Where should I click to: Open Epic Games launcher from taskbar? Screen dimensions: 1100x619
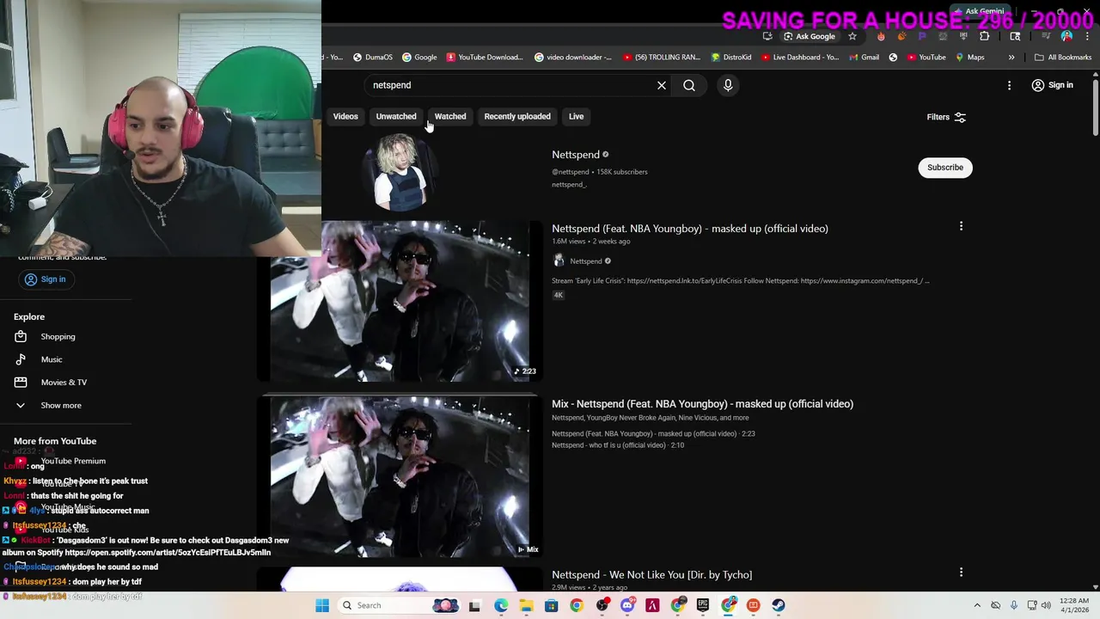[x=703, y=605]
